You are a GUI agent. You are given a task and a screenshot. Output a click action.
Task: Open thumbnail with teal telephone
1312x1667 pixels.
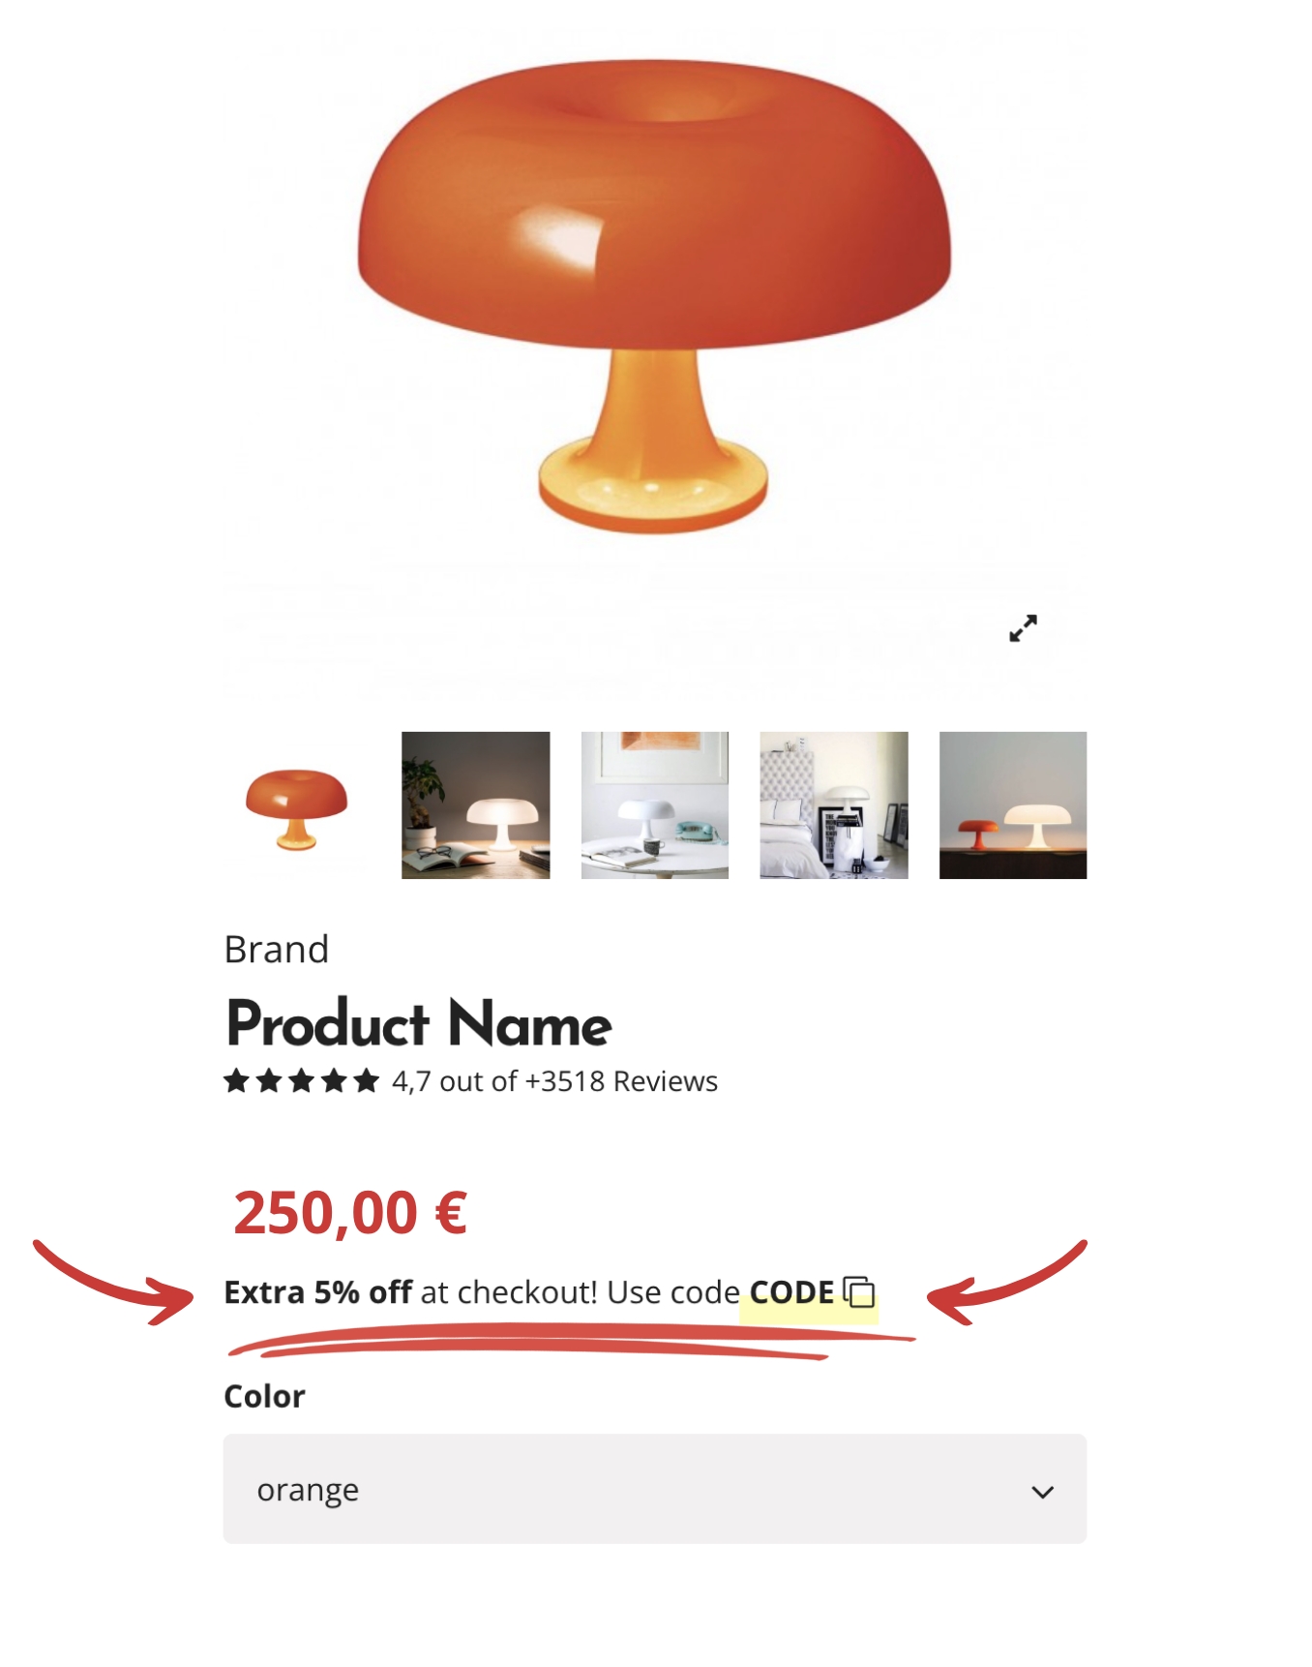click(655, 805)
